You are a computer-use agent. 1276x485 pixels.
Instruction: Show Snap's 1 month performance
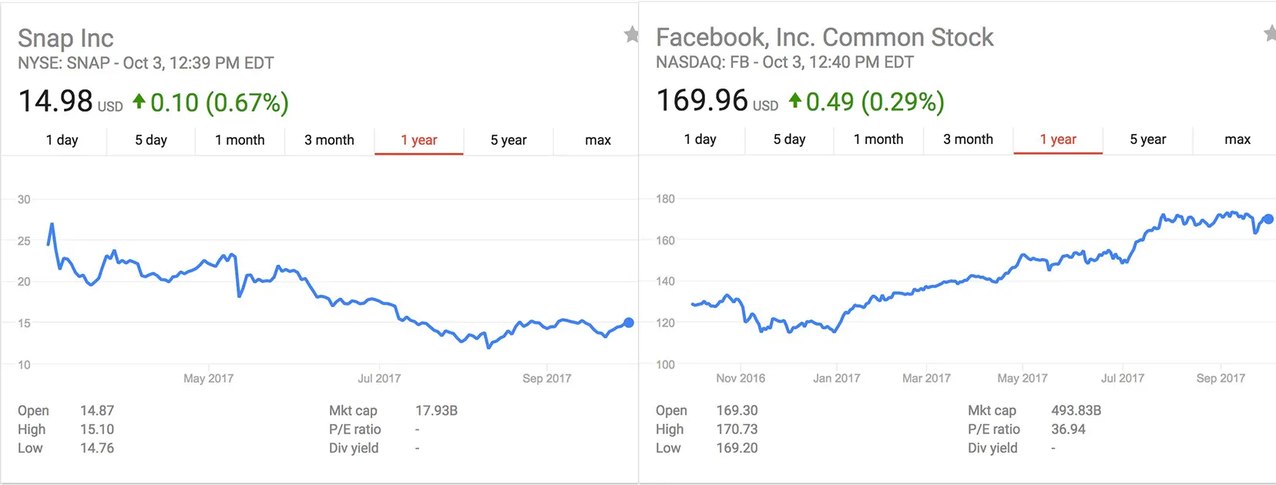click(240, 140)
